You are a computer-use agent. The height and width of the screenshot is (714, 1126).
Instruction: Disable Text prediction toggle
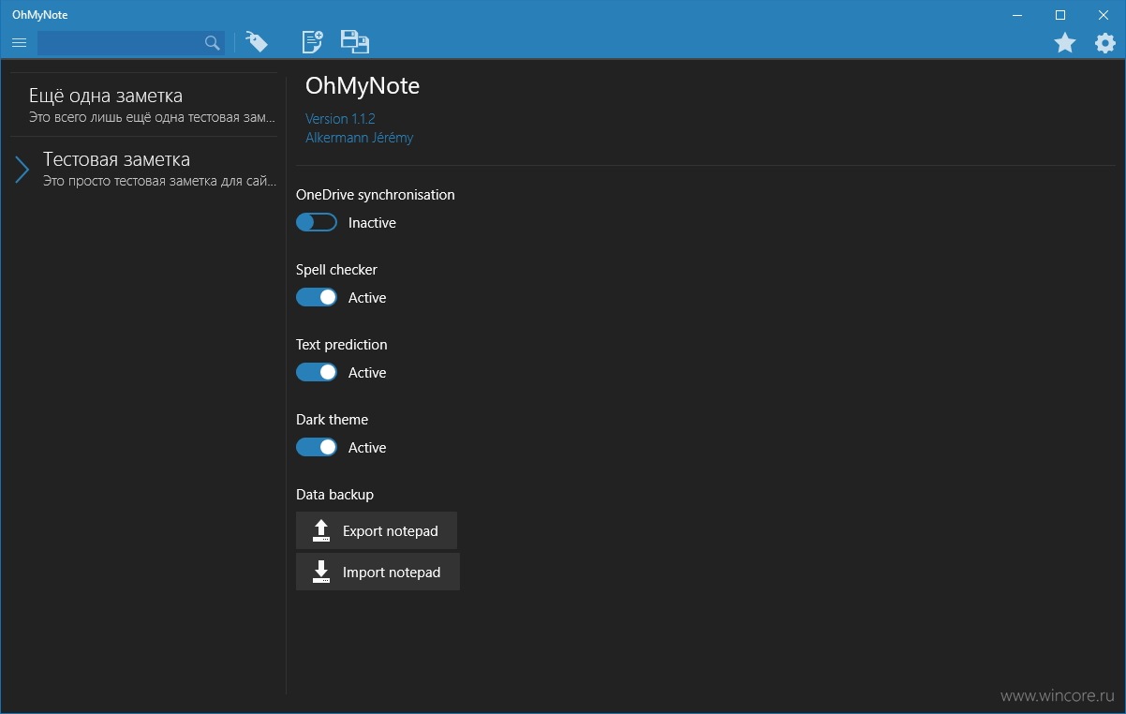click(x=317, y=373)
